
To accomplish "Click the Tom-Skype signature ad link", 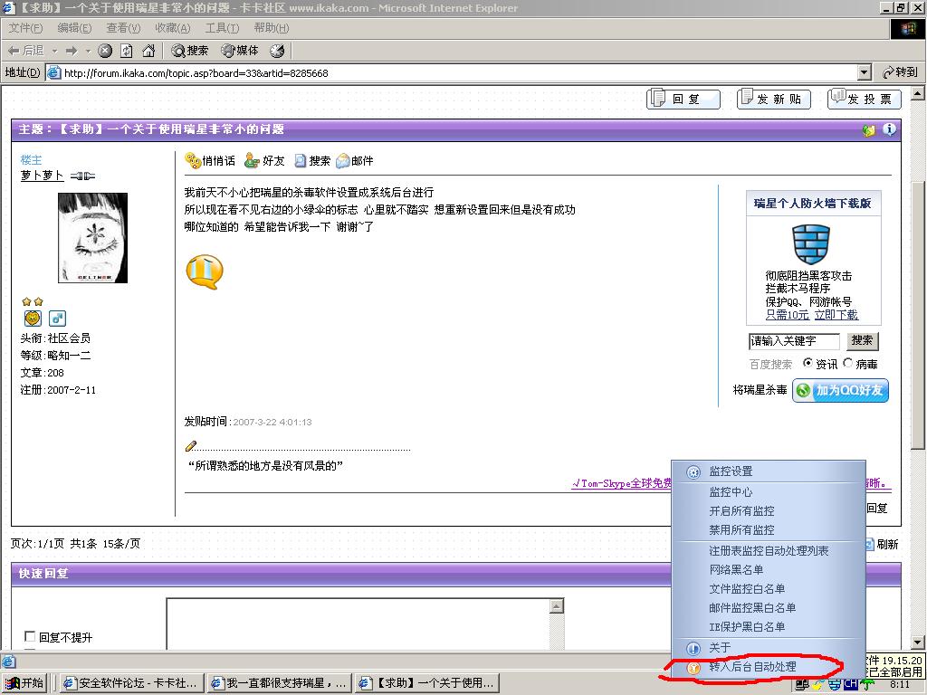I will (622, 483).
